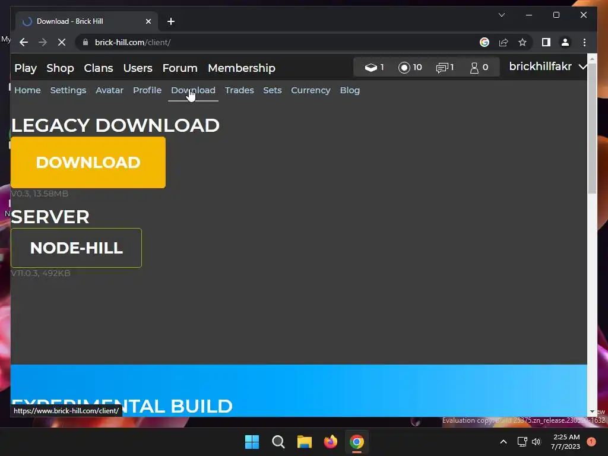This screenshot has width=608, height=456.
Task: Open the clock and date panel
Action: pos(566,442)
